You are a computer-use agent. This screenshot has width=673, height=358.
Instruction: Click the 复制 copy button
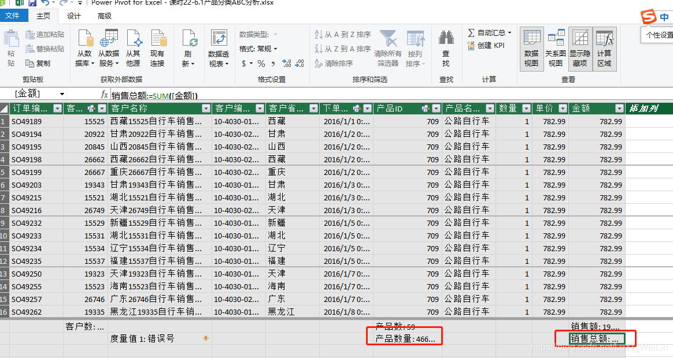pos(38,64)
